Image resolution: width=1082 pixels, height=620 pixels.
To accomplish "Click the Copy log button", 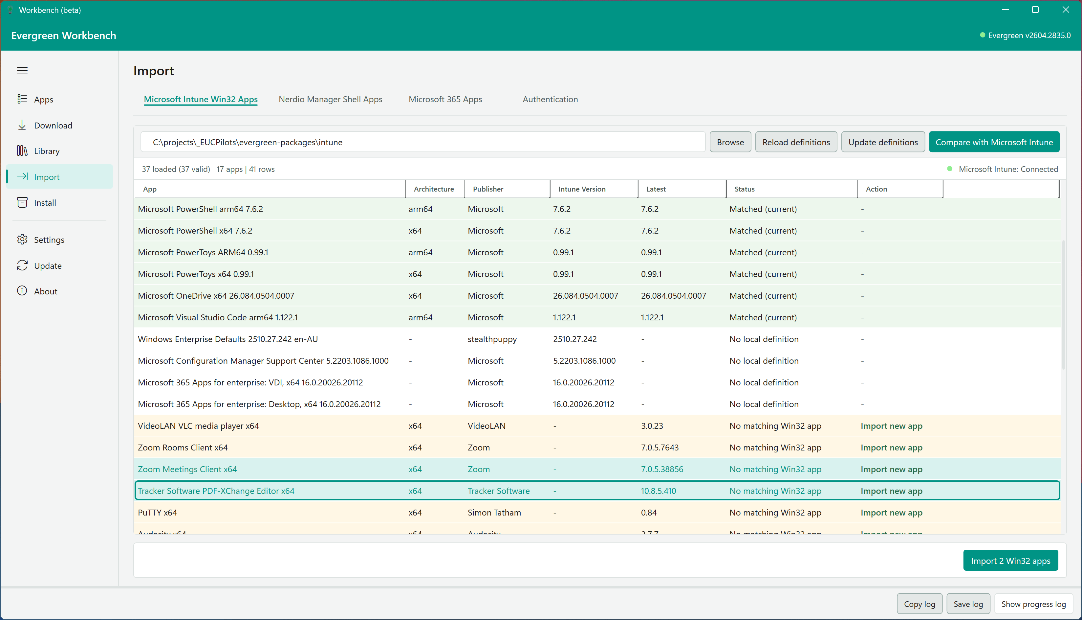I will 920,604.
